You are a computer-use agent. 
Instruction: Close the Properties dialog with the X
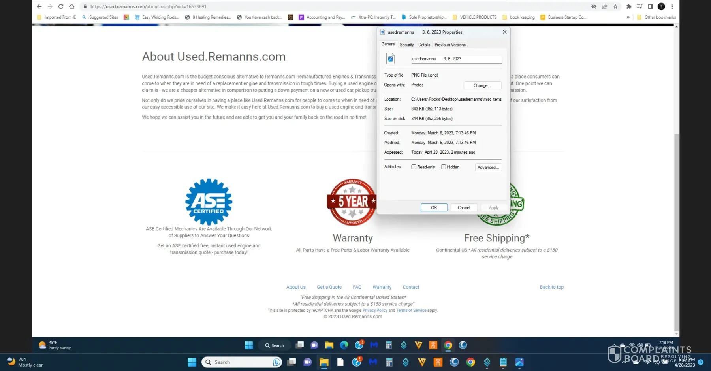coord(504,32)
